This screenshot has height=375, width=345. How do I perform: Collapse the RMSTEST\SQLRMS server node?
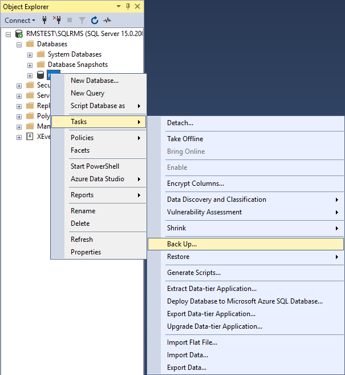(8, 34)
